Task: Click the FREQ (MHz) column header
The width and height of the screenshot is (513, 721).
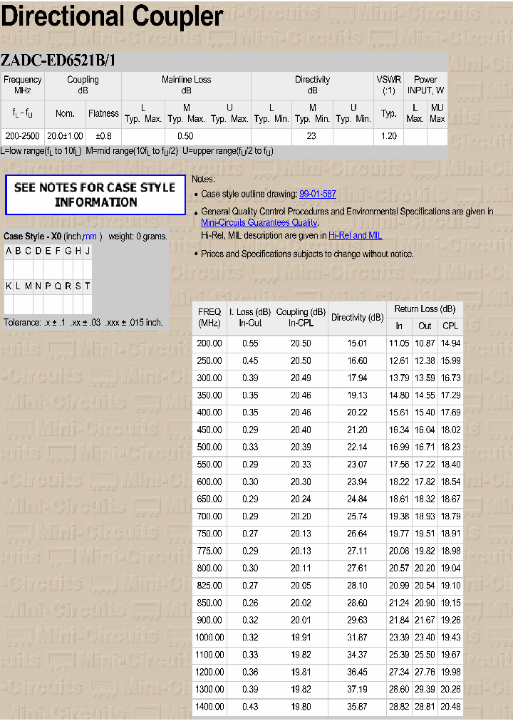Action: click(x=209, y=317)
